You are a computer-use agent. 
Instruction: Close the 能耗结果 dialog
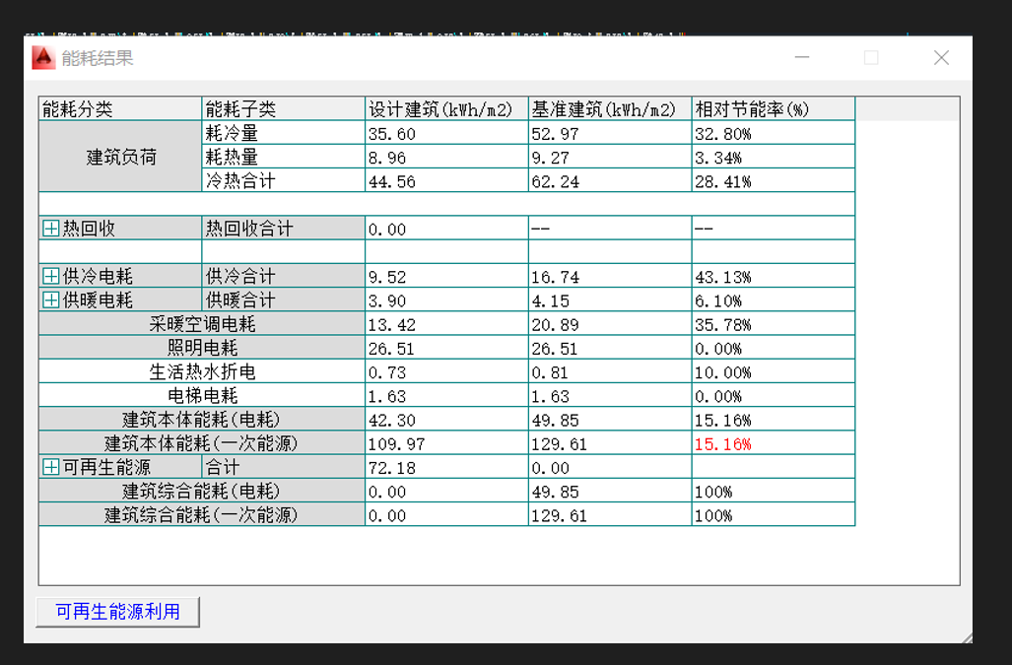coord(941,58)
